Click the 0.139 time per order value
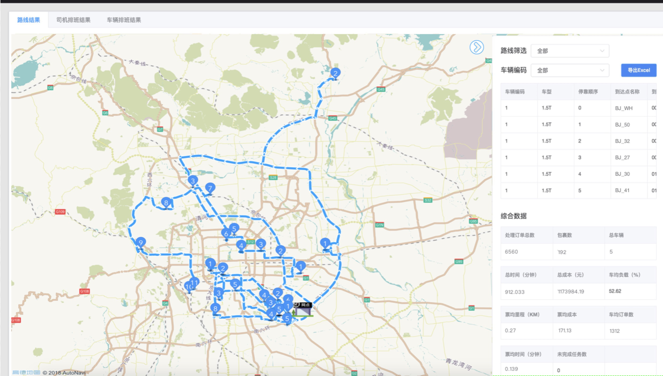 click(x=511, y=369)
